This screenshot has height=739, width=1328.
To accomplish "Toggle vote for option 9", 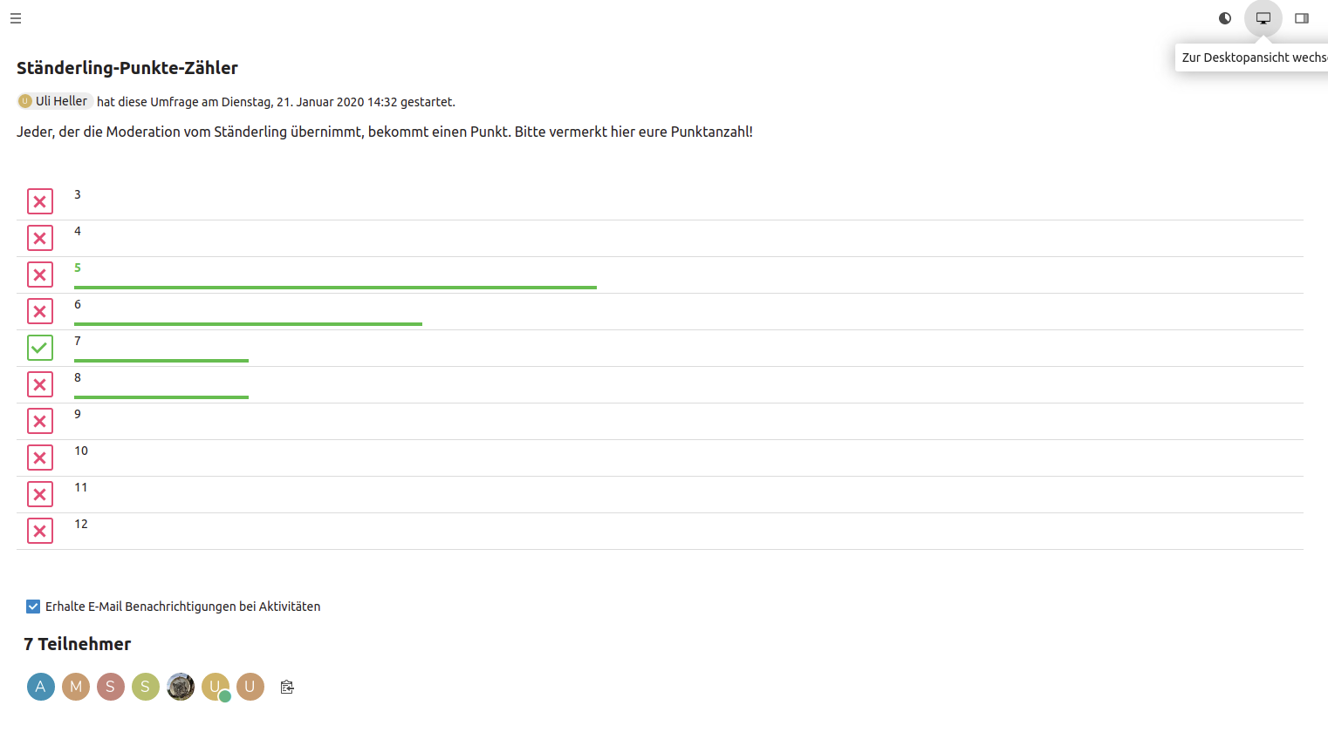I will coord(40,421).
